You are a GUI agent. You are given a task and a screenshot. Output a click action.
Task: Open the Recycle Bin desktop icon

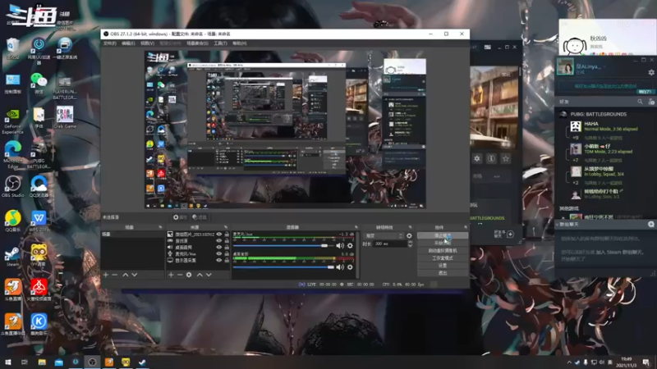point(12,48)
